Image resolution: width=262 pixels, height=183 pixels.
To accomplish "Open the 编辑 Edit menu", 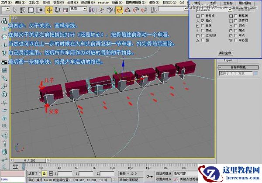I will tap(20, 3).
